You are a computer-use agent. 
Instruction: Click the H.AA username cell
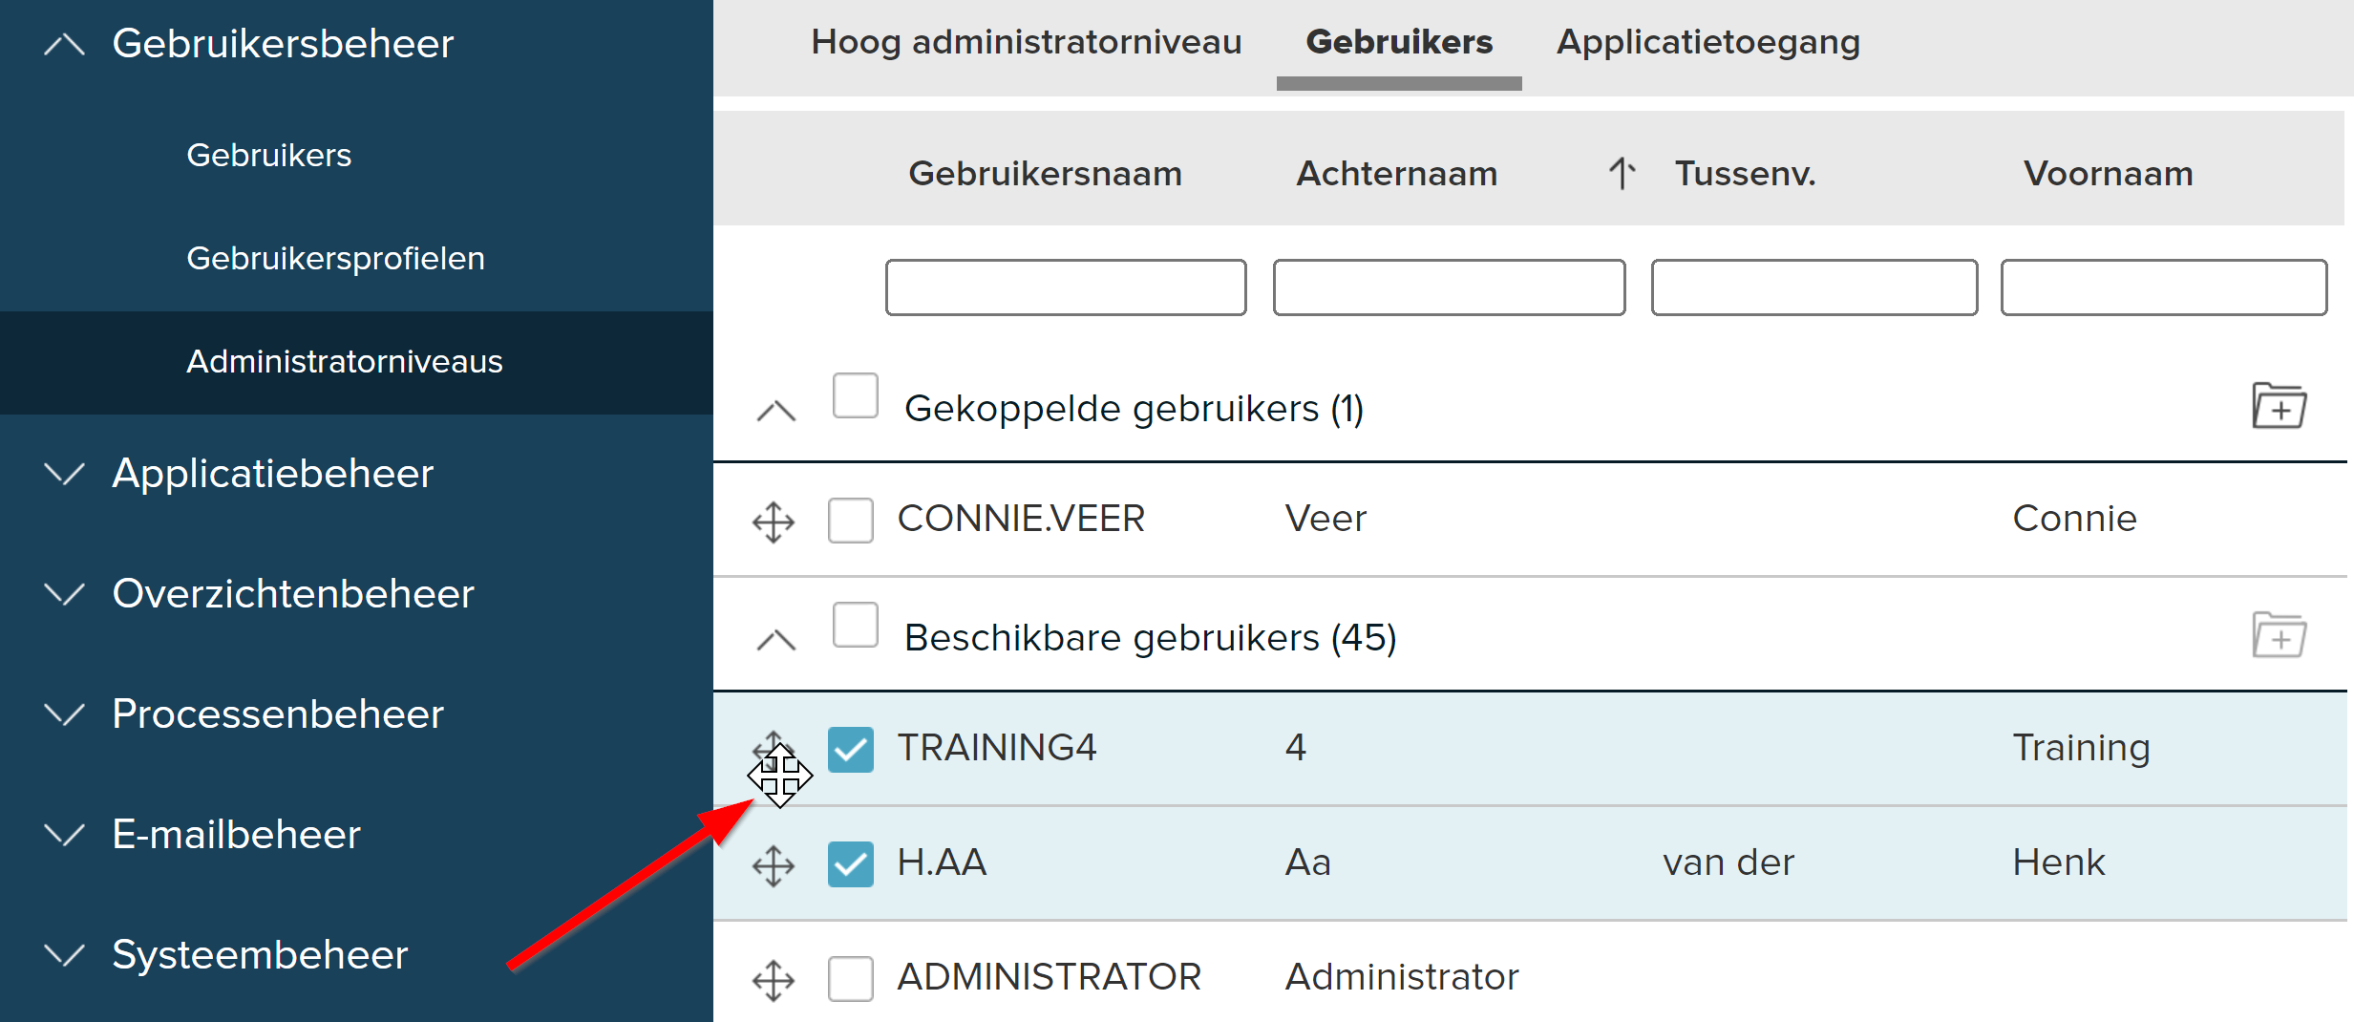[x=942, y=862]
